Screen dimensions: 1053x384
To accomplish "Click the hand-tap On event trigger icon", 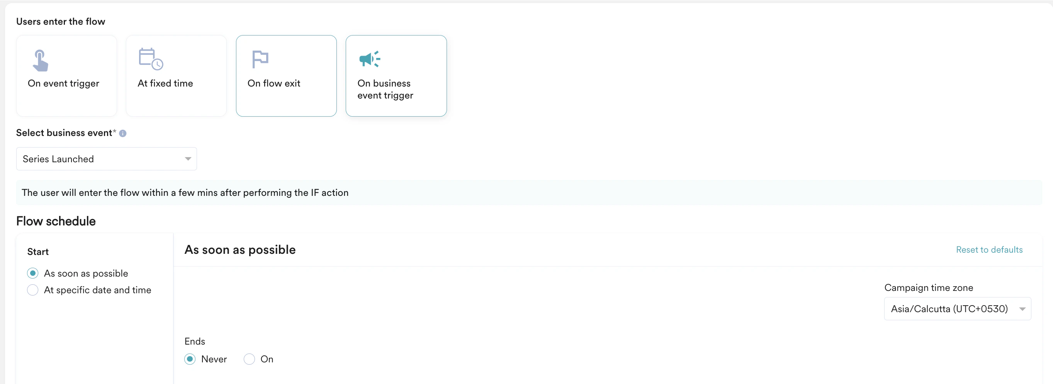I will (41, 60).
